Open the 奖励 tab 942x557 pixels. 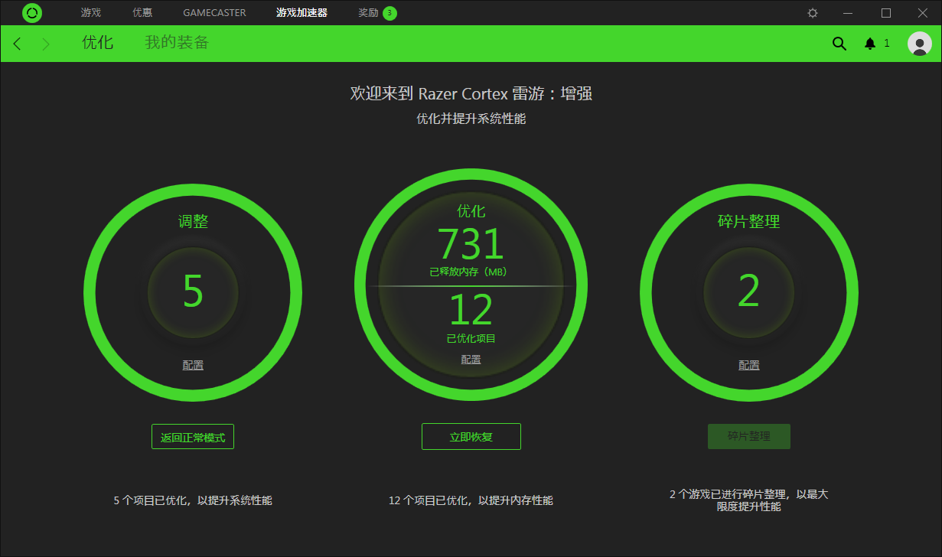click(x=368, y=13)
